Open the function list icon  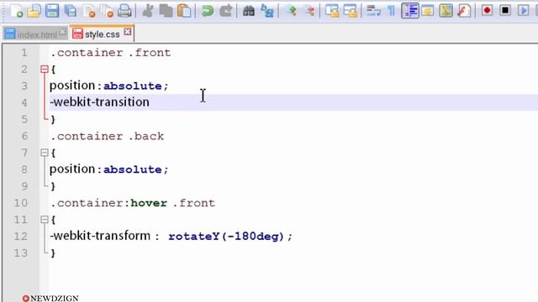(464, 11)
